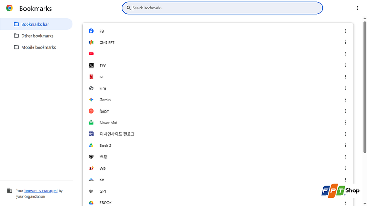Select the Other bookmarks folder
The width and height of the screenshot is (367, 206).
click(36, 36)
